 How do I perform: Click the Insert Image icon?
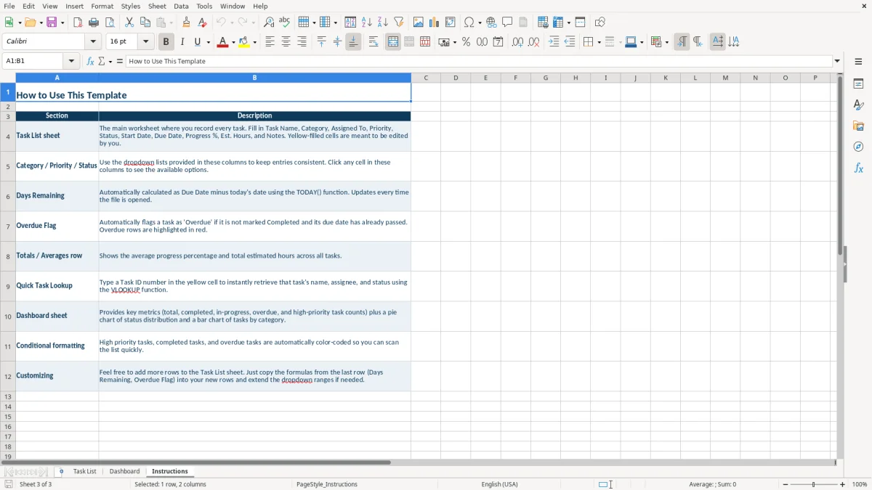coord(419,23)
